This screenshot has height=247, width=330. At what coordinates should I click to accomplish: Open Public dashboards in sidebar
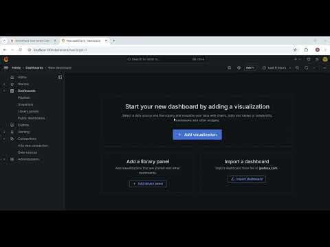[x=32, y=118]
